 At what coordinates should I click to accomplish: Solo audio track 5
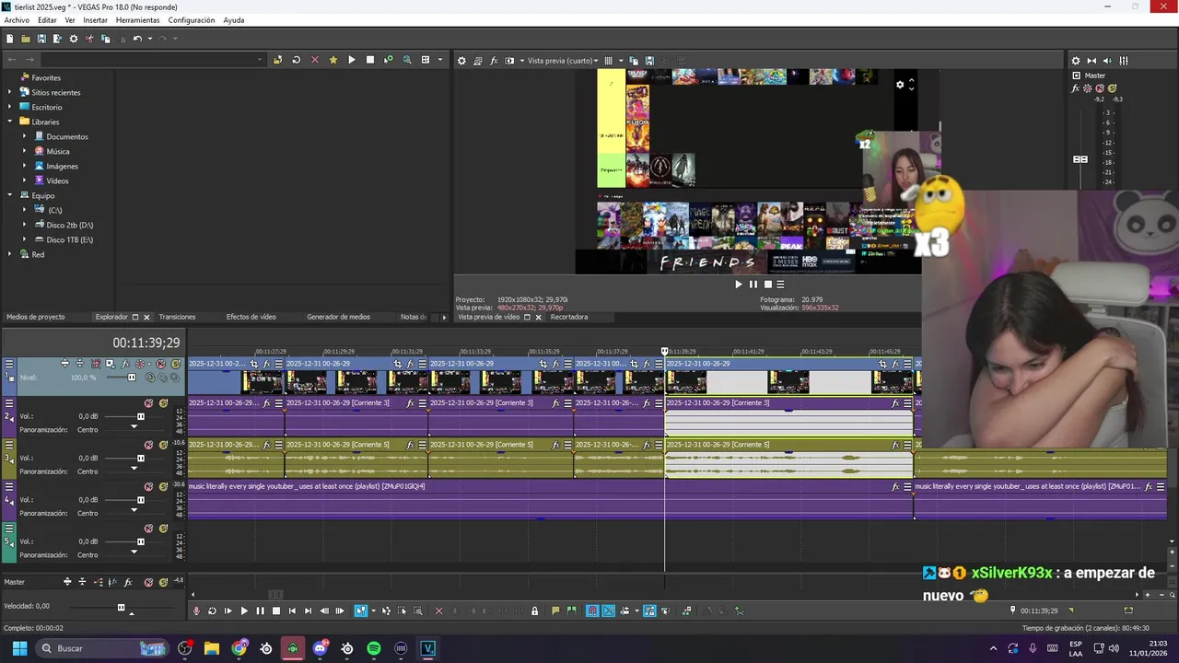click(163, 529)
